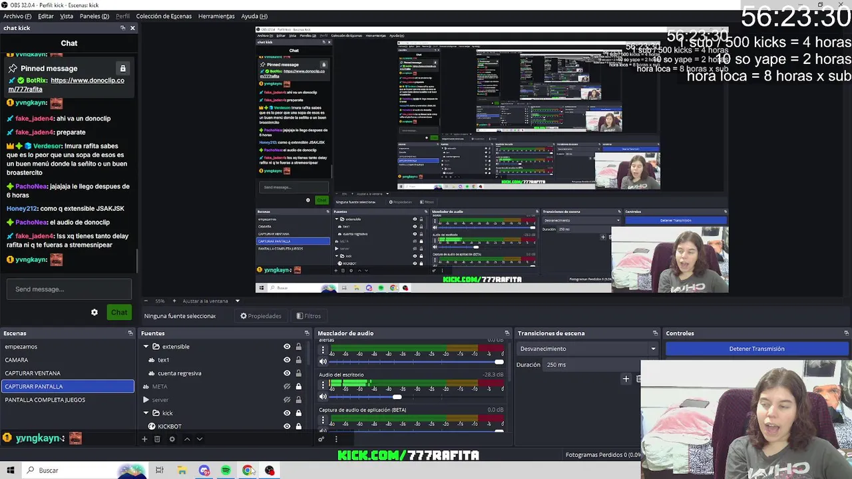Hide the extensible group source
The width and height of the screenshot is (852, 479).
pos(287,347)
